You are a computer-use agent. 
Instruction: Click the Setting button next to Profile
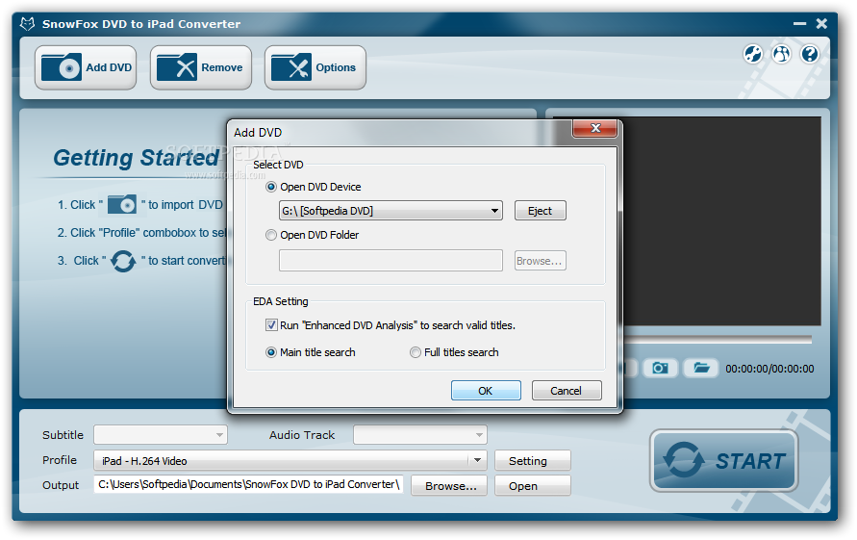pyautogui.click(x=533, y=461)
